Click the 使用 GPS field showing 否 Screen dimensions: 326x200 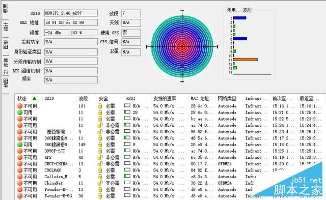(x=131, y=33)
